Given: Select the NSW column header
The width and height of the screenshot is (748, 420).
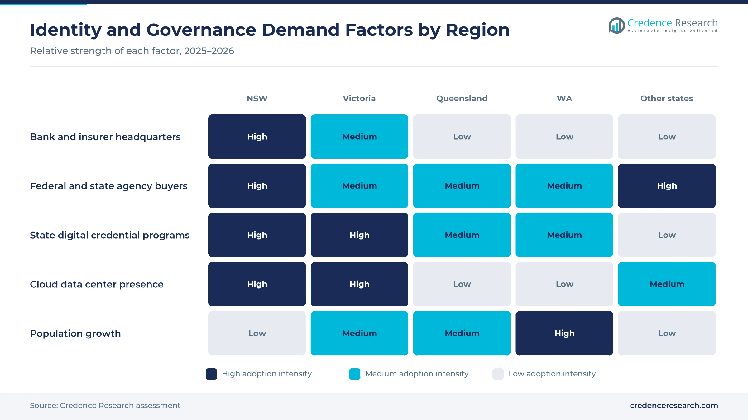Looking at the screenshot, I should (x=257, y=98).
